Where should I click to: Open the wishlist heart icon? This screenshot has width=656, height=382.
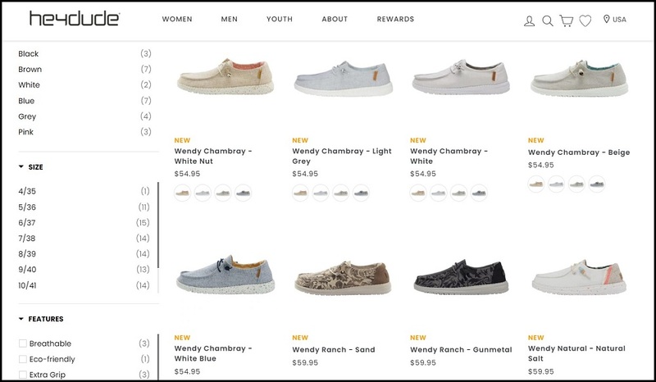pos(585,20)
